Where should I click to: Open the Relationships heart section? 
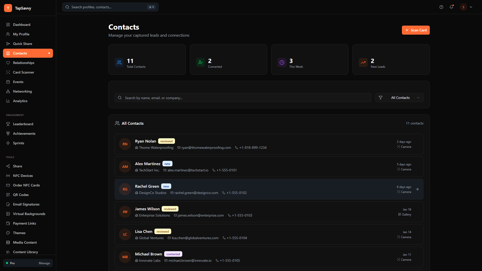coord(24,63)
